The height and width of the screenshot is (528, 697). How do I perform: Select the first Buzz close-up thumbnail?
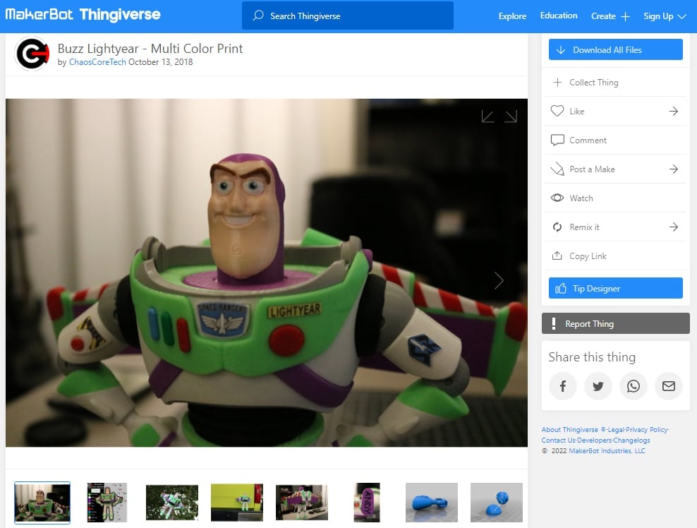(42, 503)
